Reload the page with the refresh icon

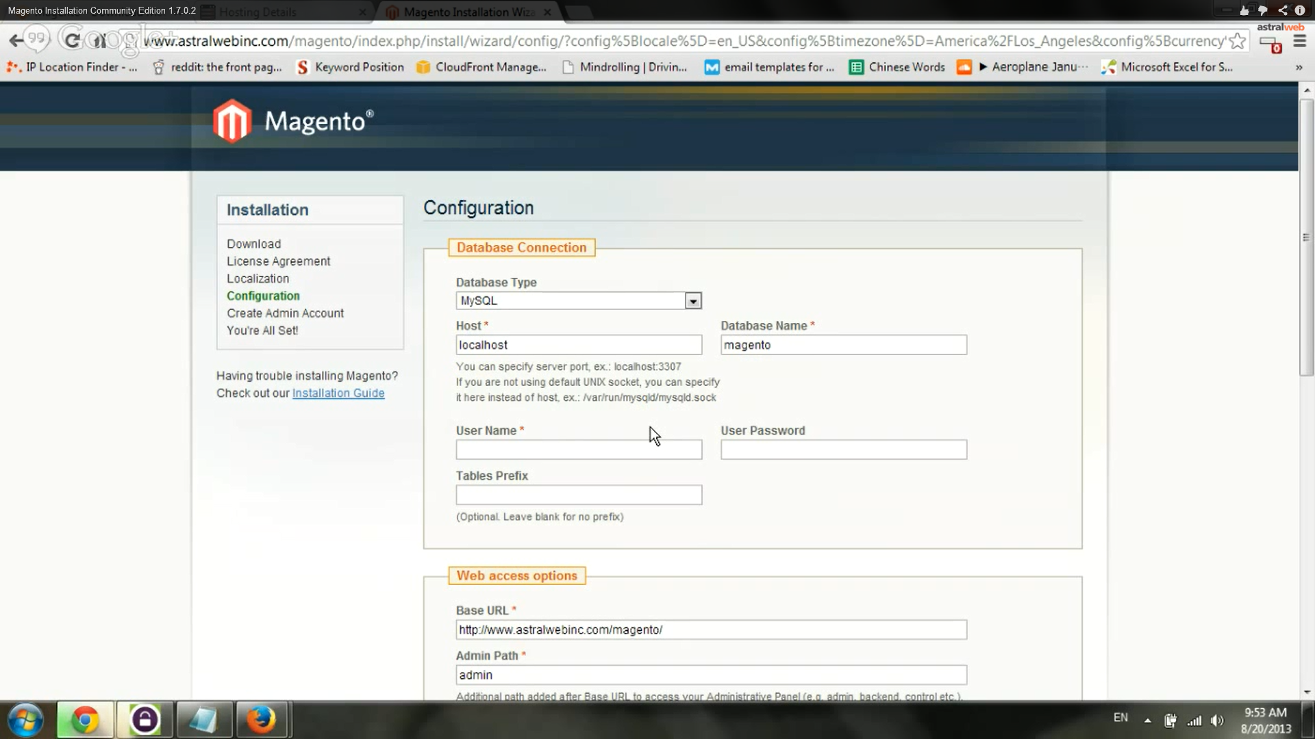pos(71,40)
